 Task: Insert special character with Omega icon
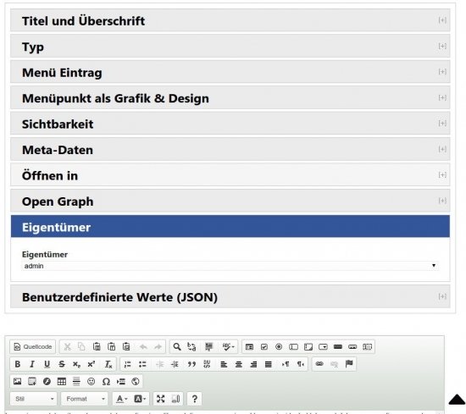point(106,381)
